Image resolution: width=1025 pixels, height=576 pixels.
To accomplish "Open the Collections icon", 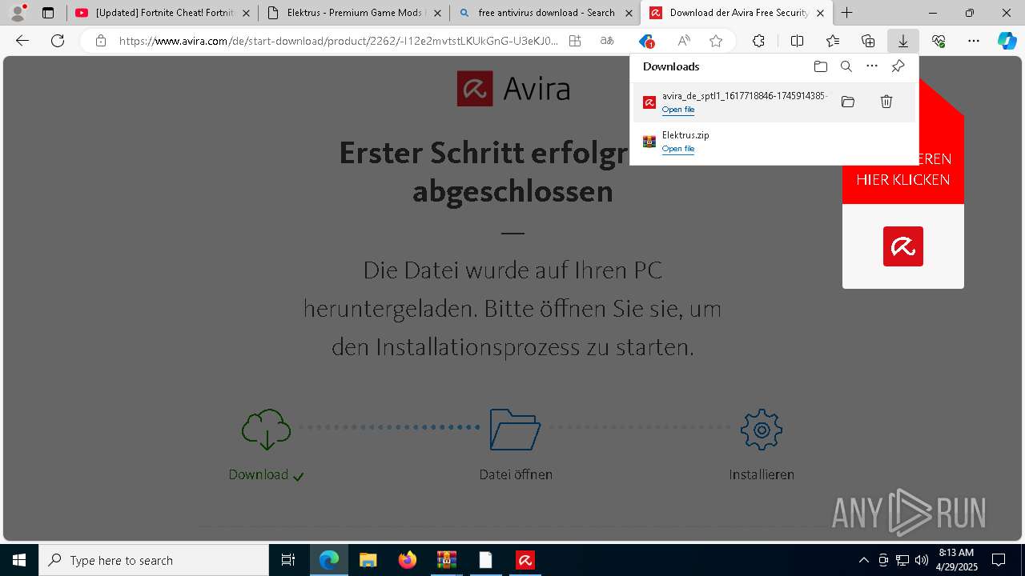I will click(x=868, y=41).
